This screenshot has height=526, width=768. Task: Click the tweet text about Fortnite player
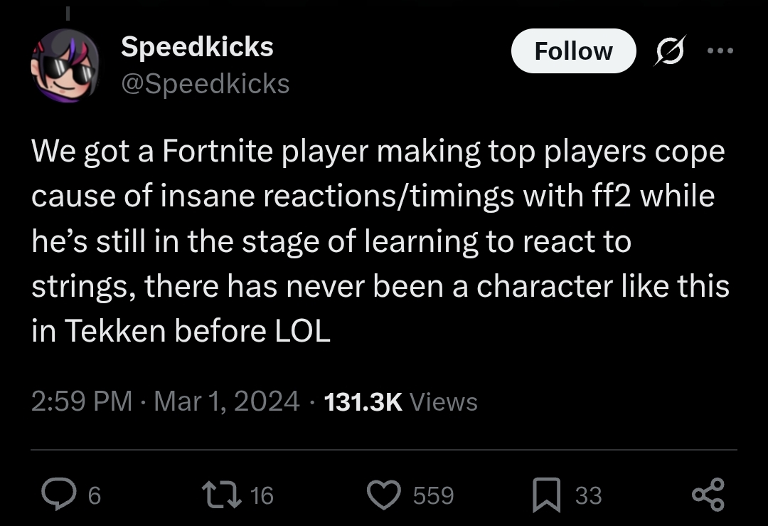point(377,242)
